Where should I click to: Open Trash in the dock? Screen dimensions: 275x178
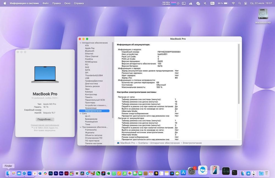pos(266,173)
